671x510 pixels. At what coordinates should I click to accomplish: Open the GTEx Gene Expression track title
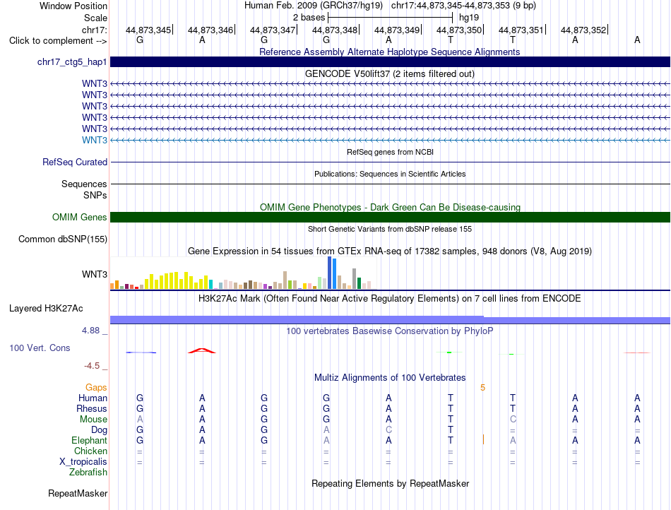390,251
